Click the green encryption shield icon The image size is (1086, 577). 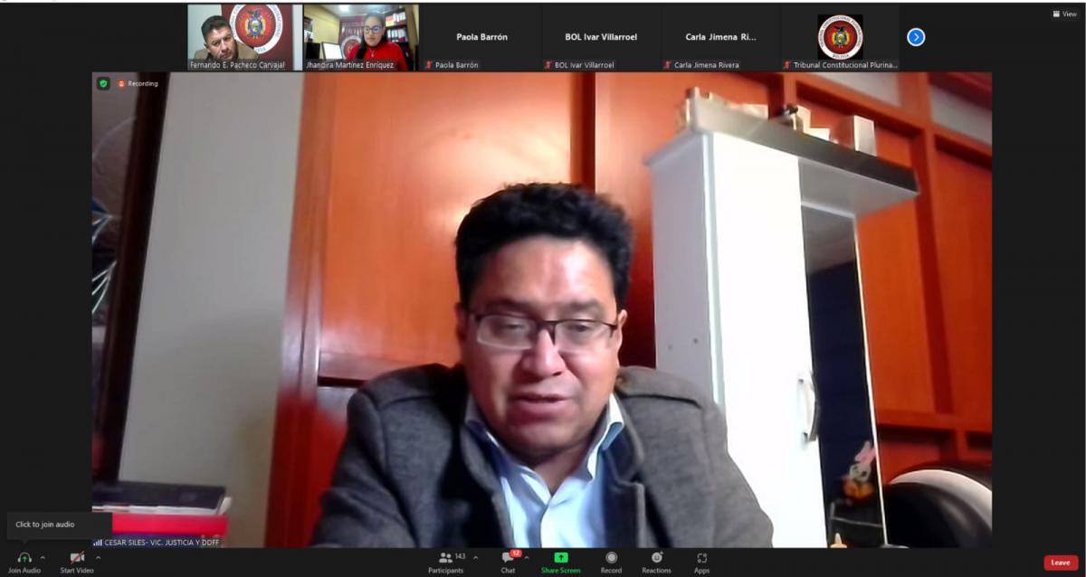(x=103, y=83)
